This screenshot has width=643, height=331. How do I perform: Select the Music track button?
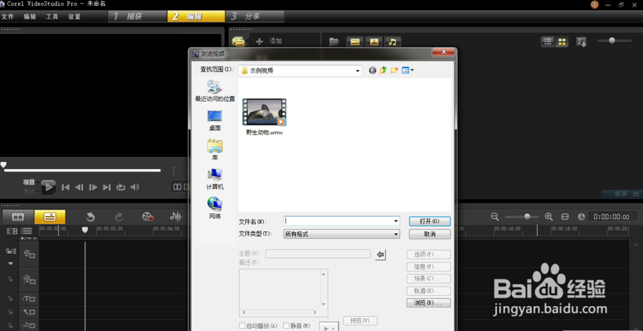click(x=29, y=325)
